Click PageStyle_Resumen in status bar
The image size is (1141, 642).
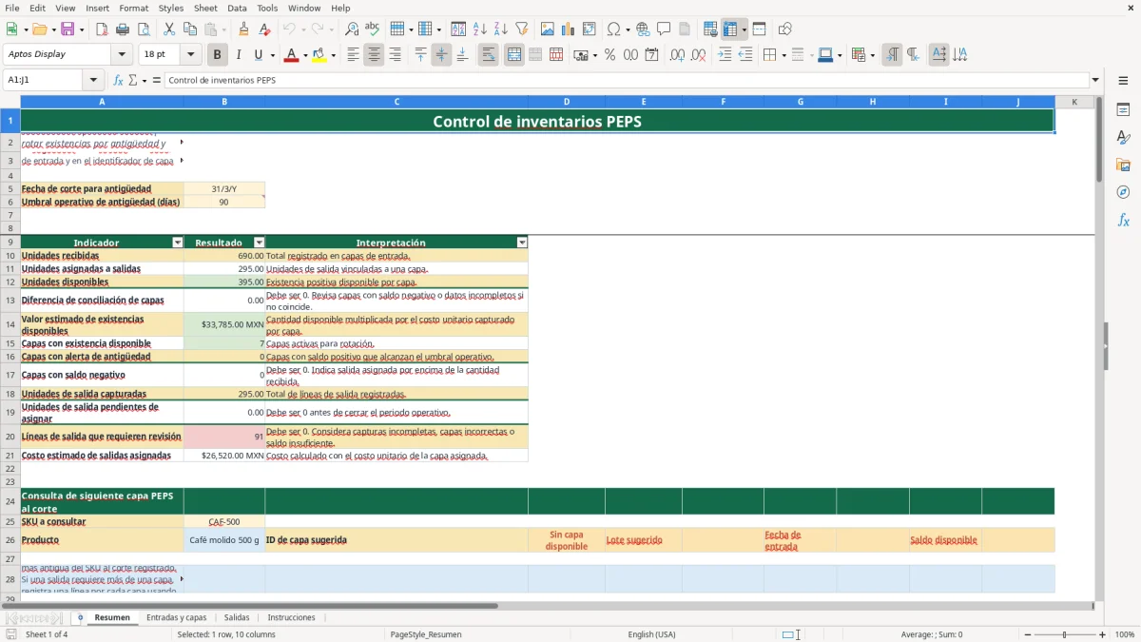coord(426,634)
